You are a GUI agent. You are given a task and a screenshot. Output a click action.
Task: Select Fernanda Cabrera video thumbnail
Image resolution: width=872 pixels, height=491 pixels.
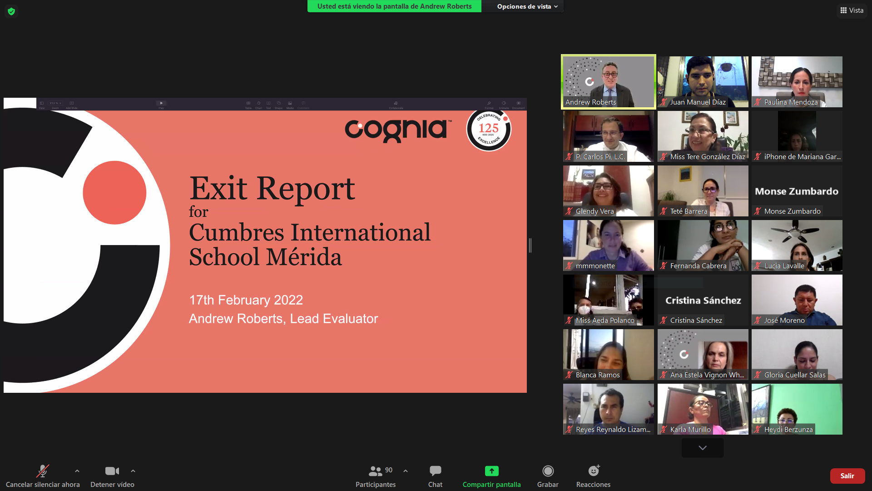(703, 245)
